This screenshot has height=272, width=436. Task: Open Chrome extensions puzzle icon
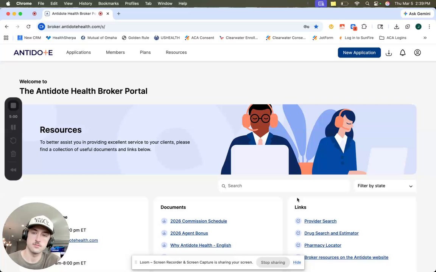(x=364, y=27)
